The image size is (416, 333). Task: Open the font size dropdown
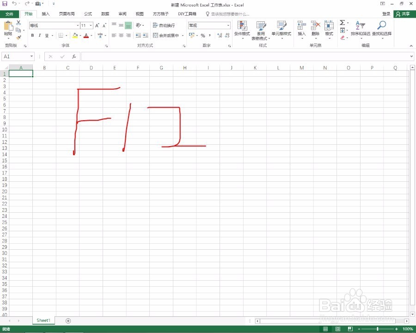coord(91,25)
